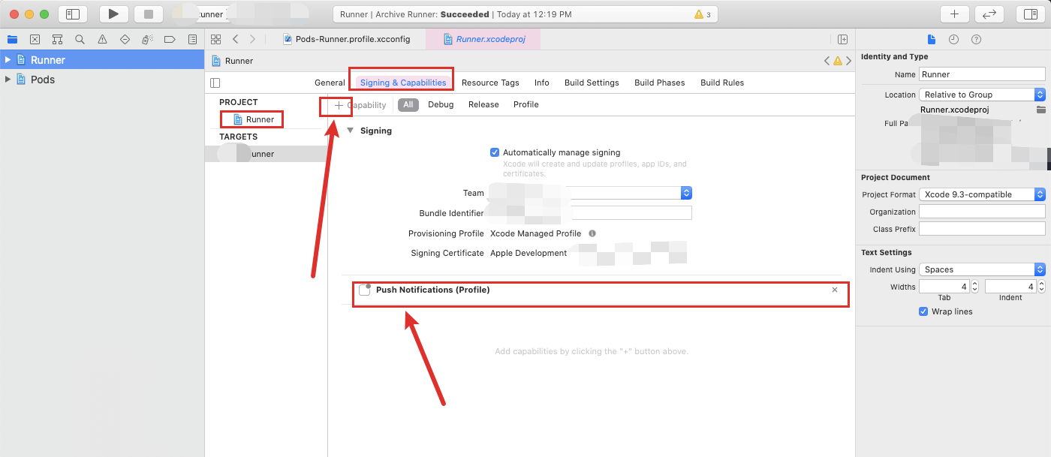Uncheck Automatically manage signing
This screenshot has width=1051, height=457.
[x=494, y=152]
